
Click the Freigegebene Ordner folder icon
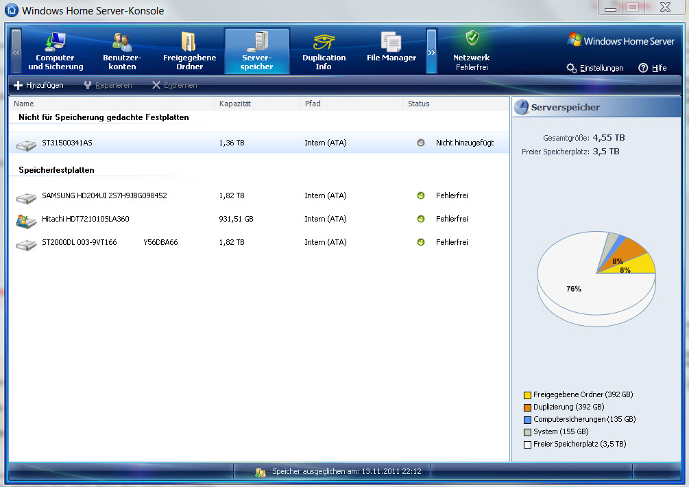(x=189, y=40)
